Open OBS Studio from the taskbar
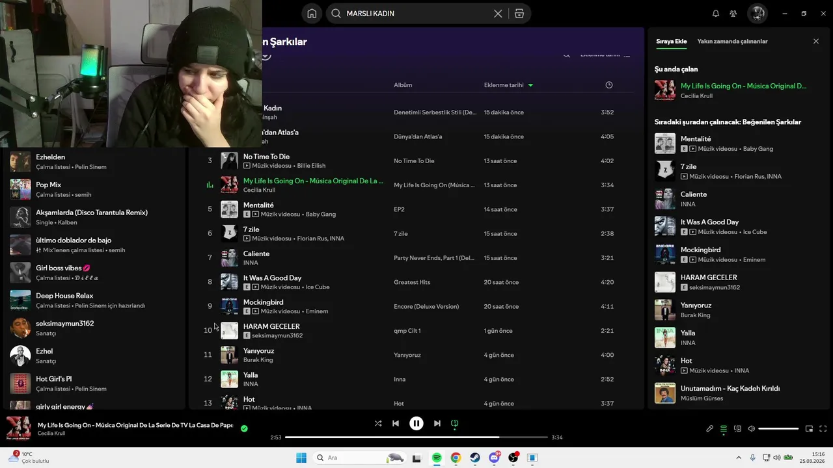Screen dimensions: 833x468 513,458
